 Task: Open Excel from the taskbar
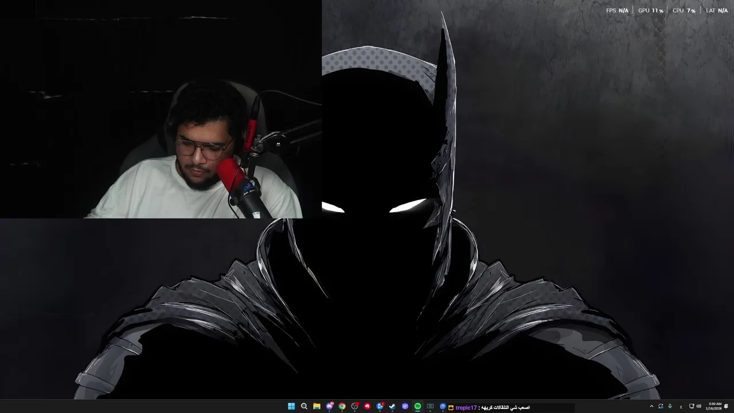point(430,406)
